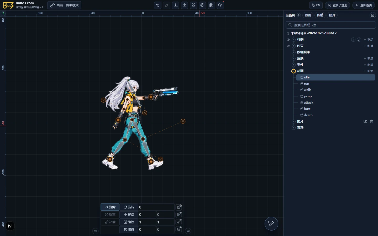Click the collapse right panel icon

pos(372,15)
